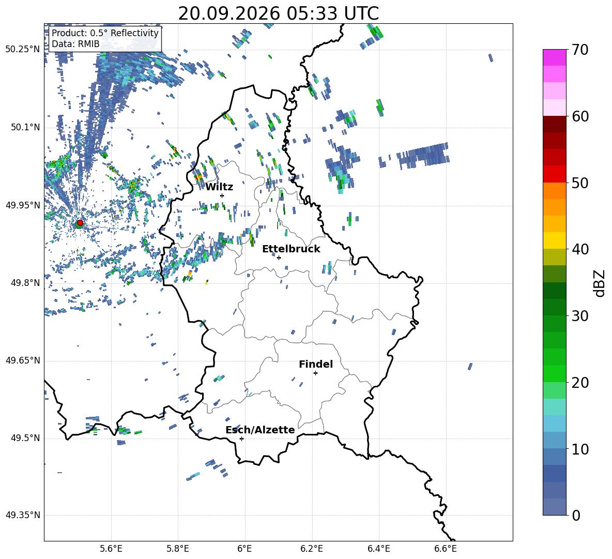Click the Esch/Alzette station cross marker
This screenshot has height=559, width=612.
[x=241, y=439]
